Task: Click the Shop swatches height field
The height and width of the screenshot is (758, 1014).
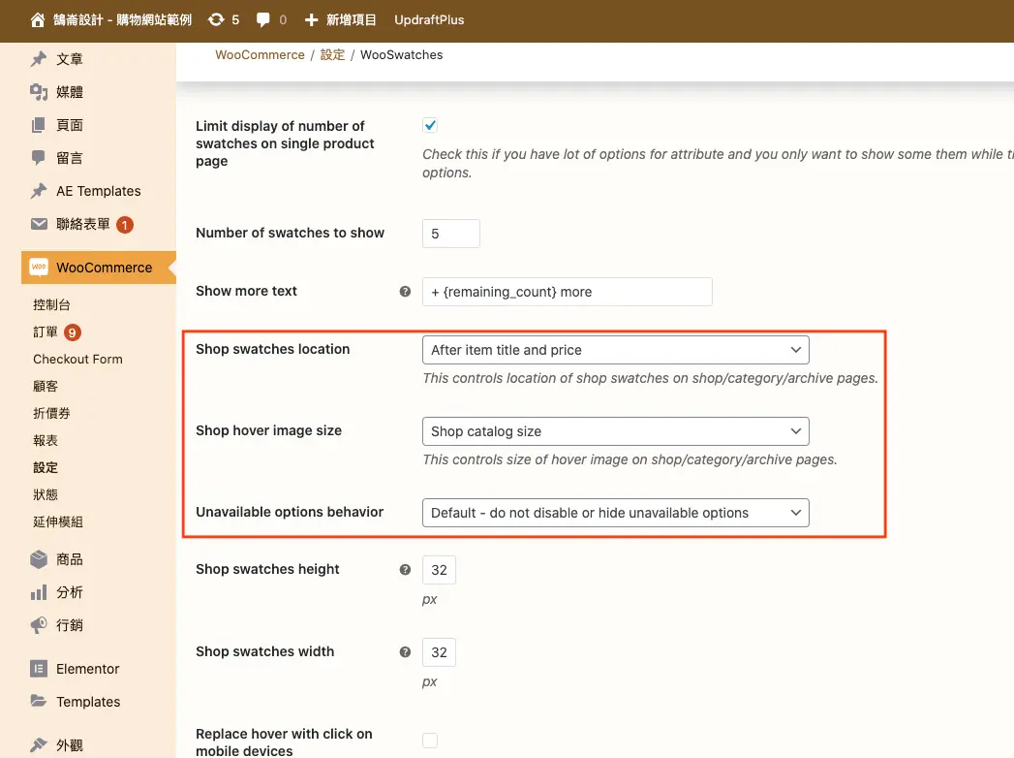Action: [439, 570]
